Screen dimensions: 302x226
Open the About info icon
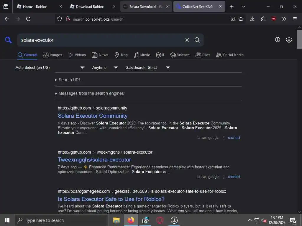coord(278,40)
